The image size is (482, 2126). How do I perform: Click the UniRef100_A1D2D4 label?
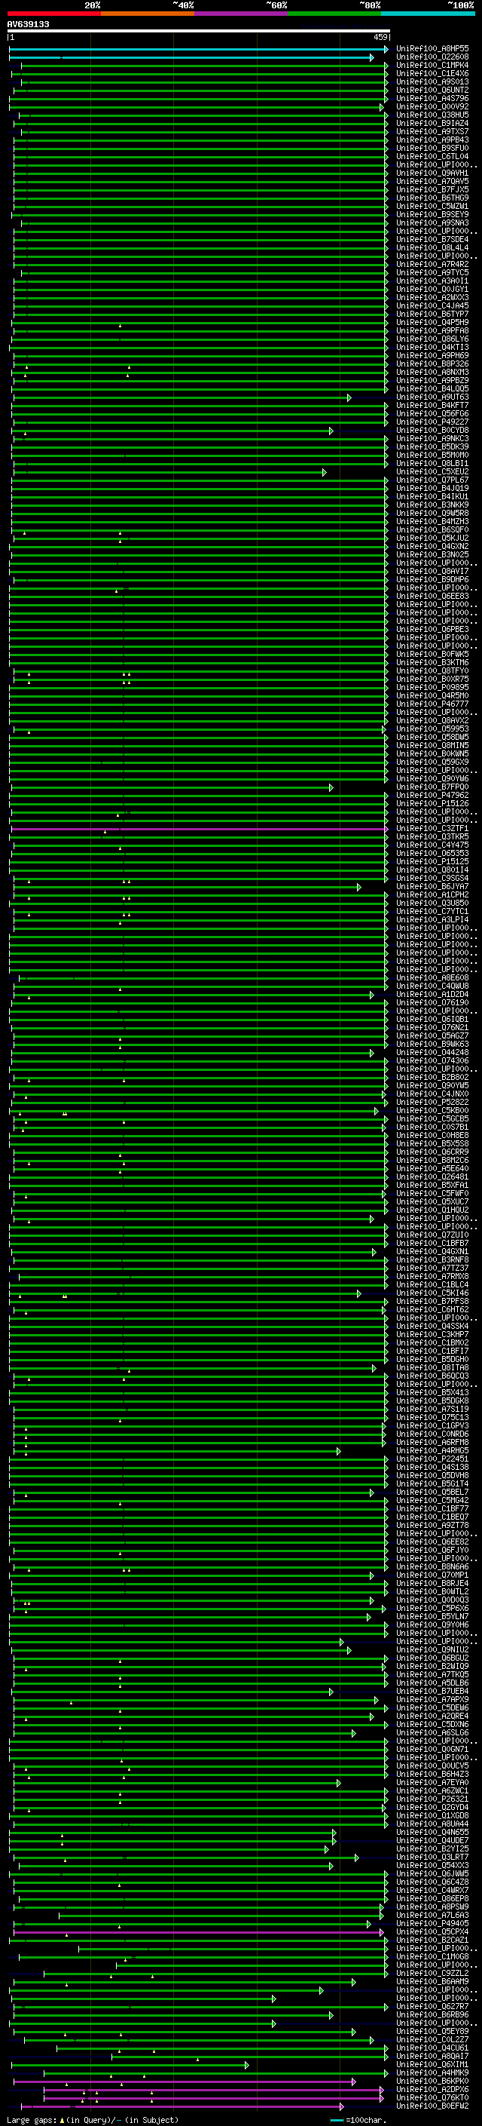432,995
